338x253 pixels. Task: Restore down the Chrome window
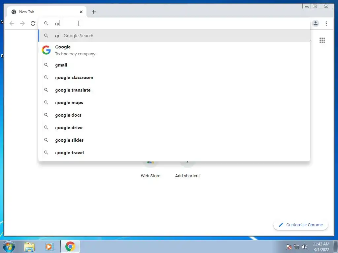tap(315, 7)
